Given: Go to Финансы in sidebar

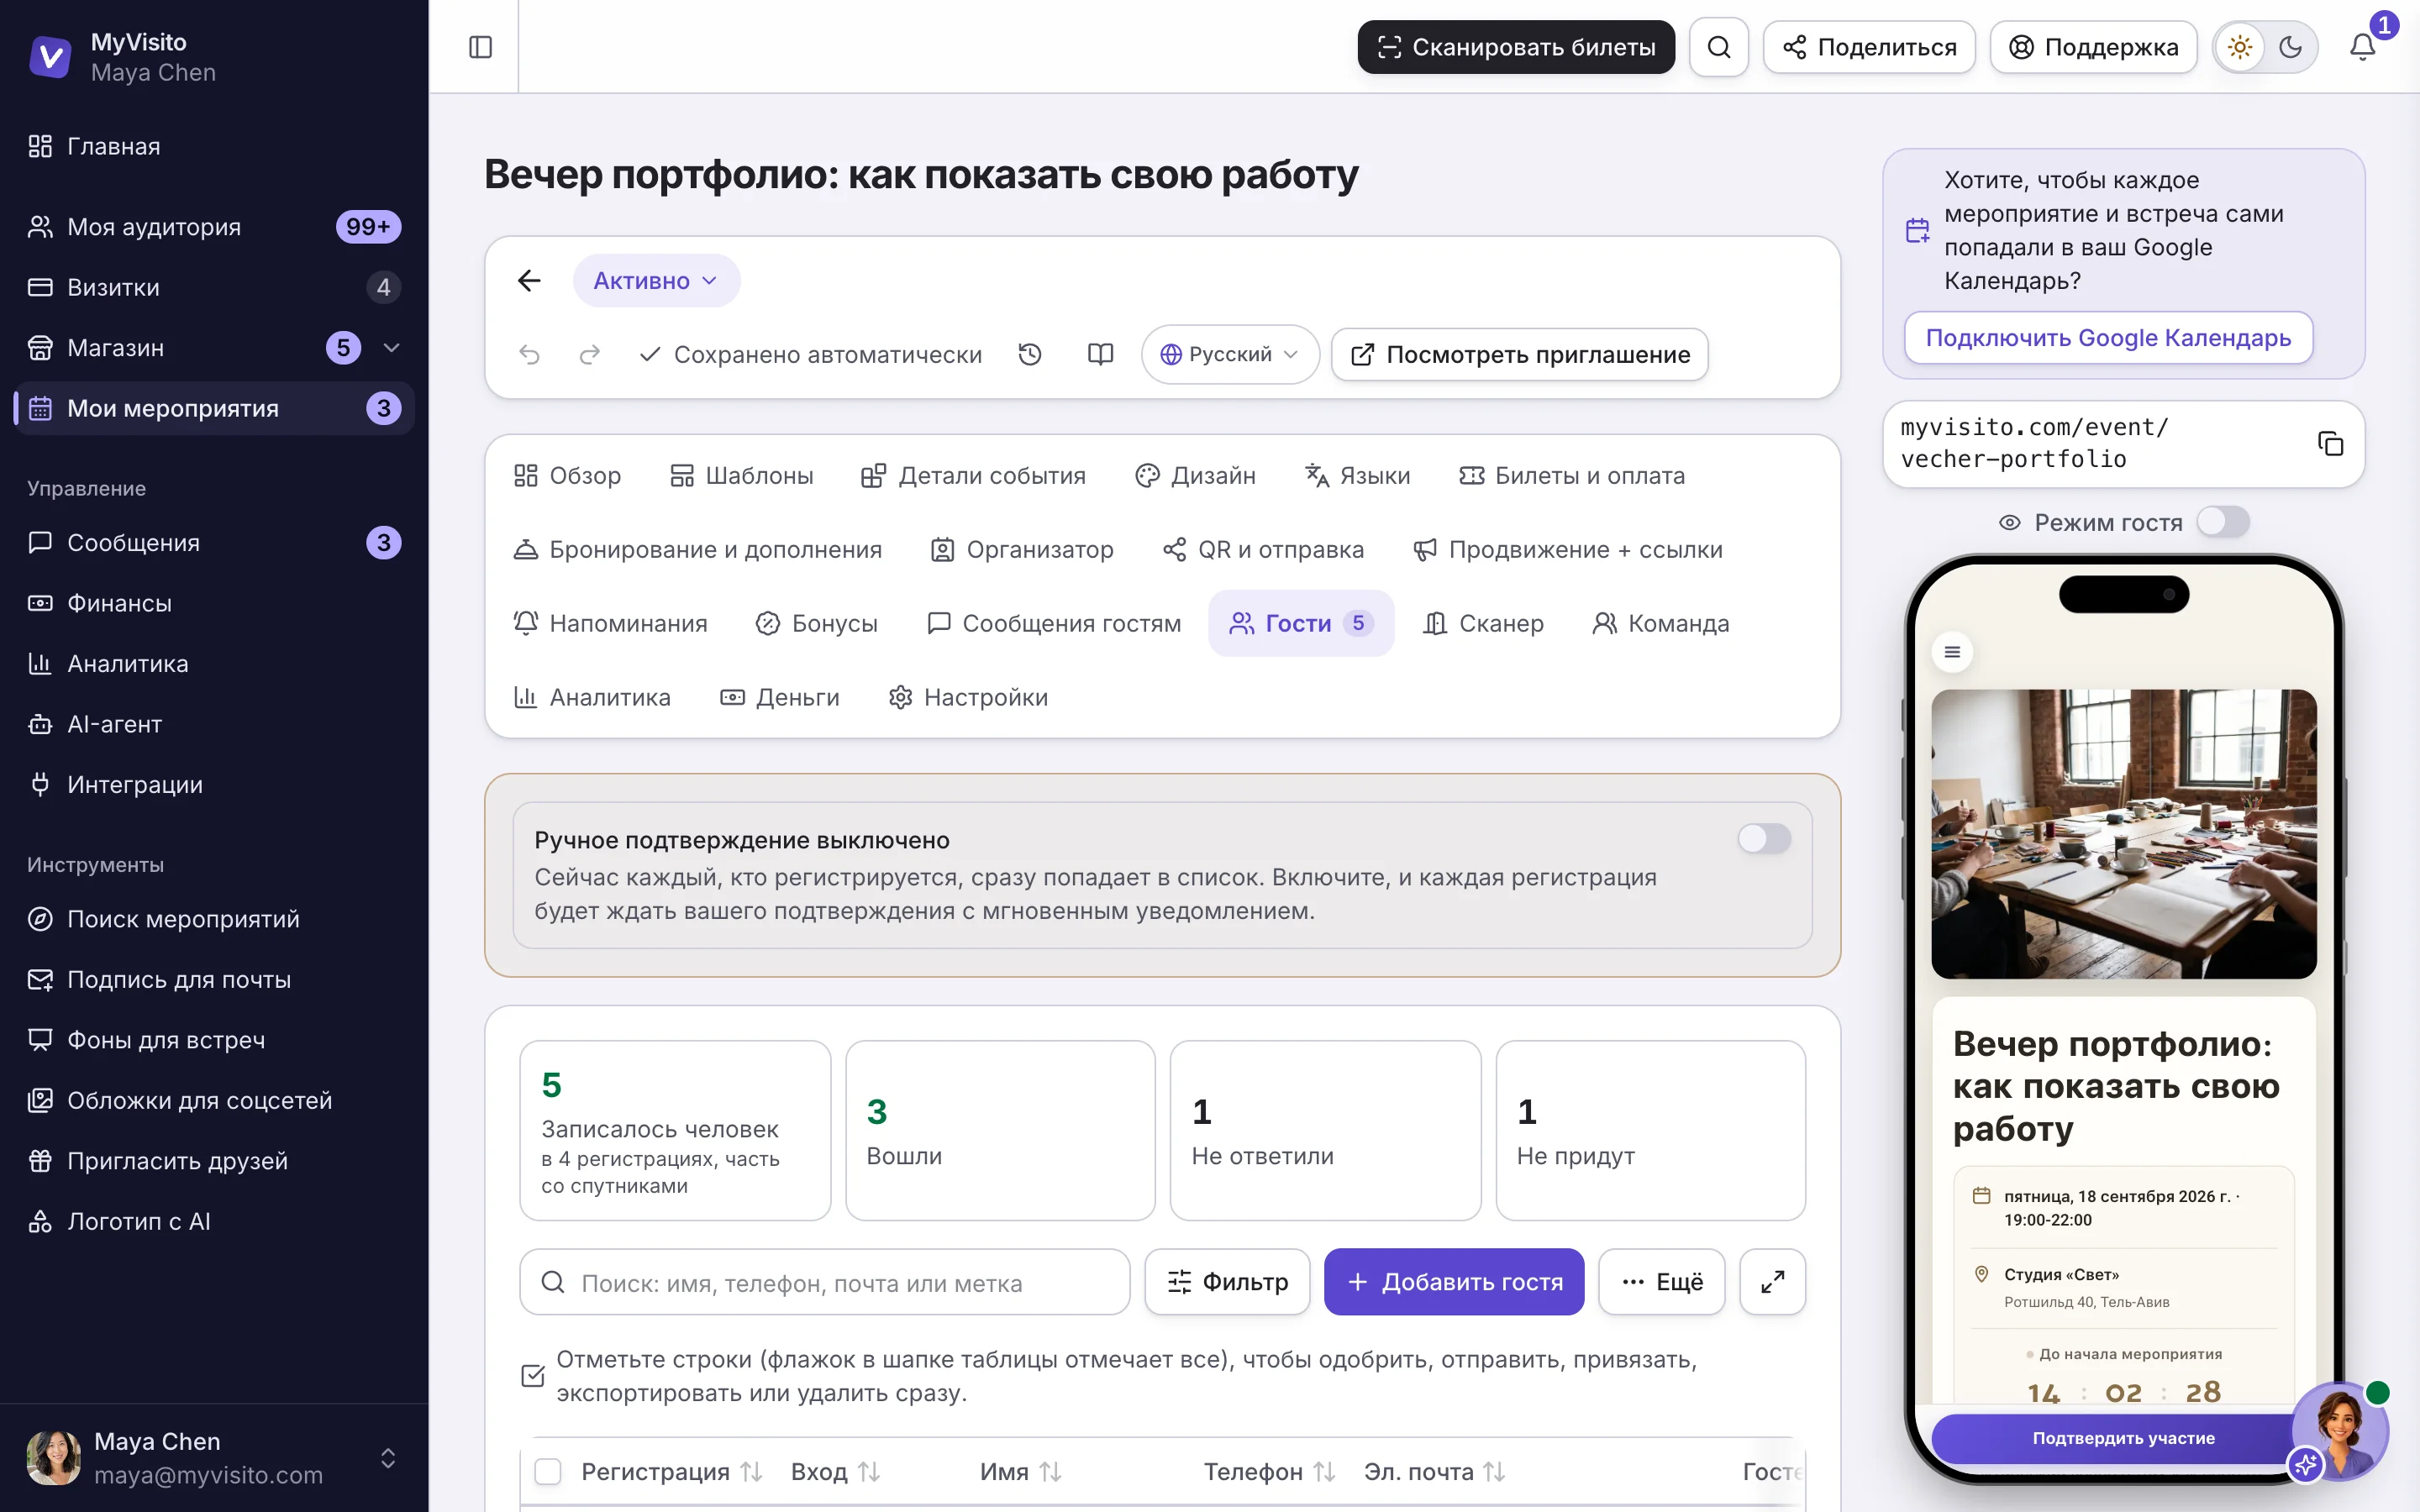Looking at the screenshot, I should tap(214, 603).
